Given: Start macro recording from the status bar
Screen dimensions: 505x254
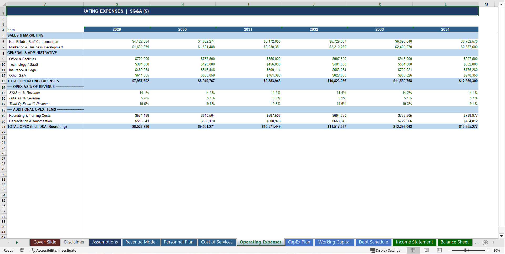Looking at the screenshot, I should 22,250.
